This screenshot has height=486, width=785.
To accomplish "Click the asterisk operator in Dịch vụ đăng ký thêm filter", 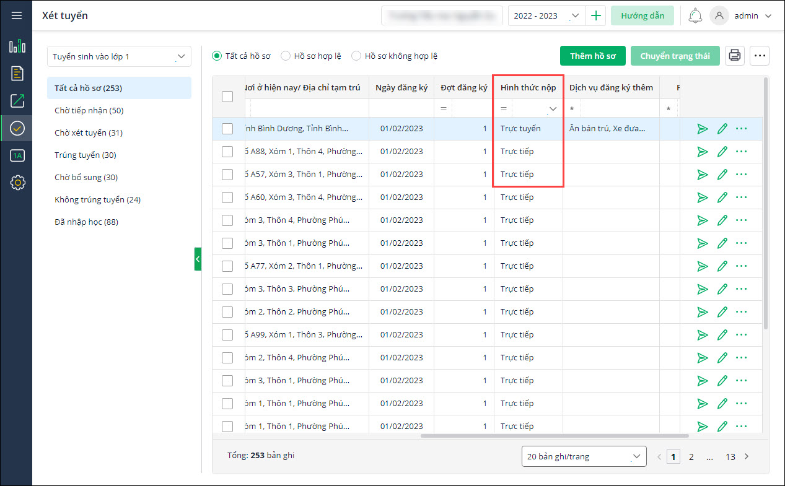I will pos(572,109).
